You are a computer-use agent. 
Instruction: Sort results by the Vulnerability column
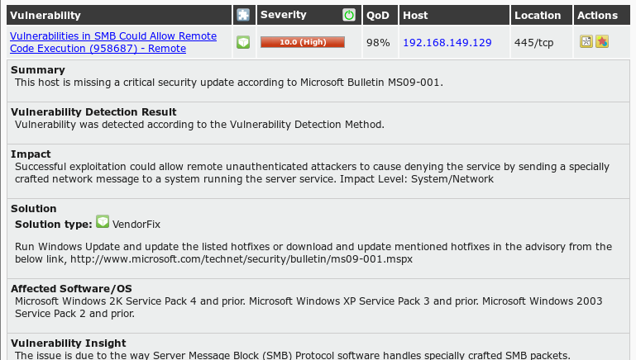tap(45, 16)
